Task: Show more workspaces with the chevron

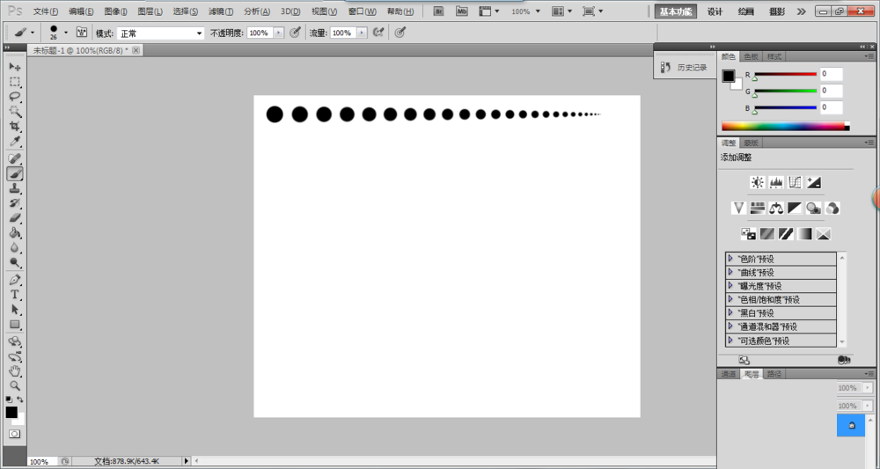Action: coord(801,11)
